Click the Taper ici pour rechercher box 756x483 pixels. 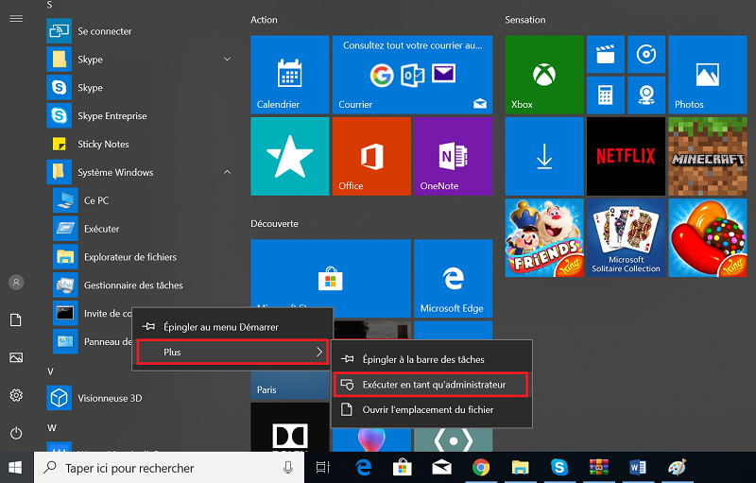pyautogui.click(x=169, y=468)
